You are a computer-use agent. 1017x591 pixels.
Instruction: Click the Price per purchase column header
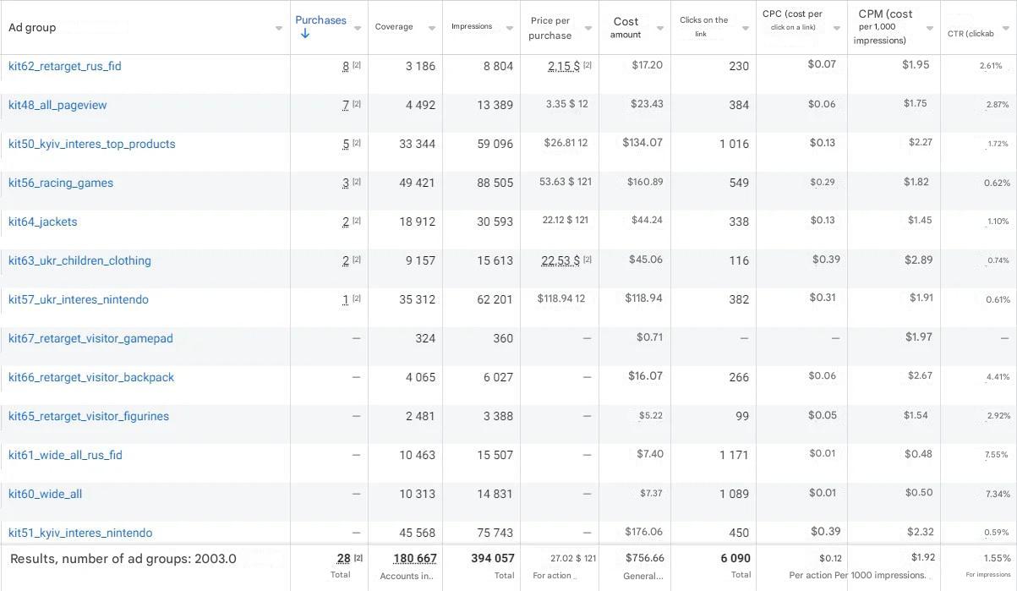click(550, 28)
